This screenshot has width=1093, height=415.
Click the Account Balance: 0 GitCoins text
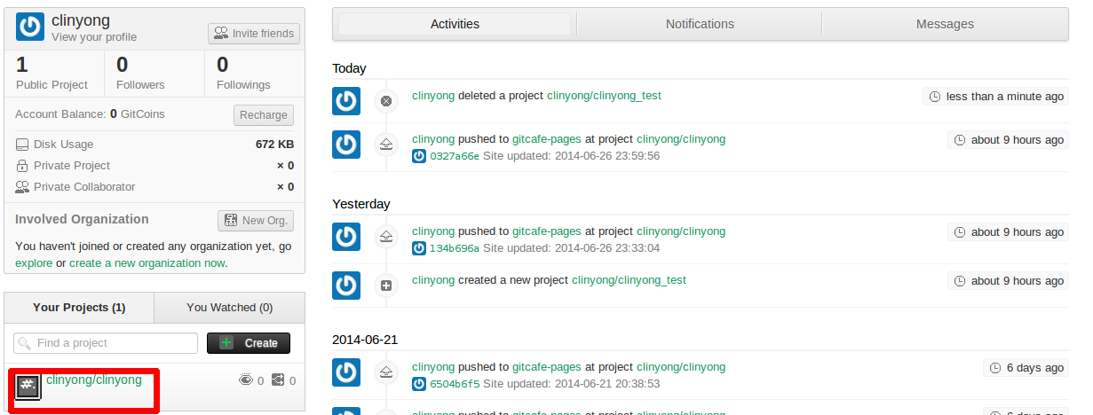[x=90, y=114]
